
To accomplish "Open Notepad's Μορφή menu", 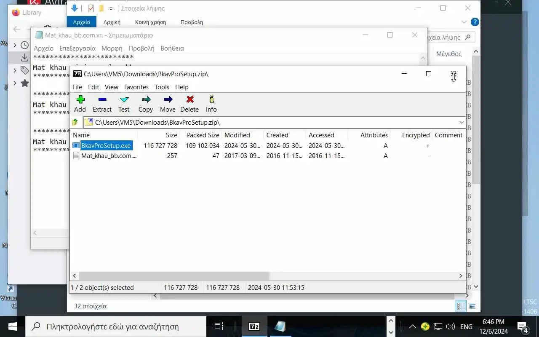I will point(112,48).
